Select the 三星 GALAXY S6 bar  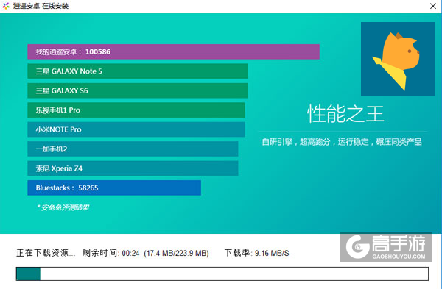tap(137, 90)
